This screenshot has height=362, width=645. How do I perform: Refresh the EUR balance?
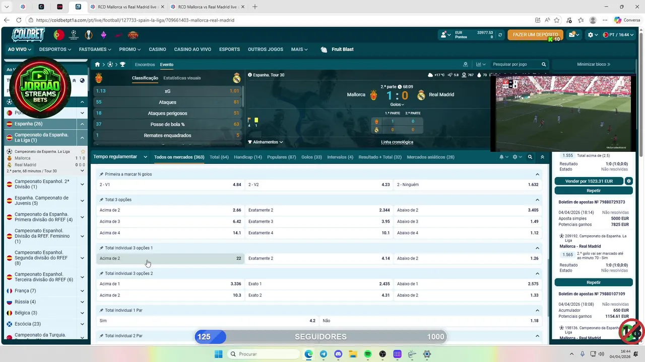click(500, 35)
